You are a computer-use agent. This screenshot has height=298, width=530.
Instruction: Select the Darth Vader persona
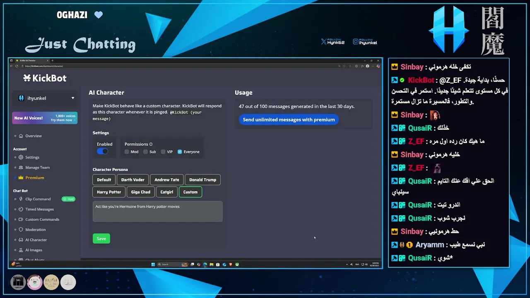click(133, 180)
